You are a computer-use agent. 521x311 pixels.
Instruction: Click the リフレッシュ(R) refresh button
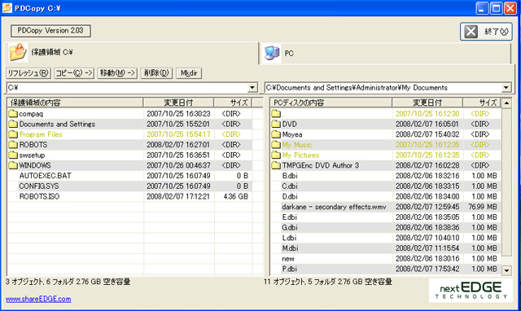pyautogui.click(x=28, y=73)
